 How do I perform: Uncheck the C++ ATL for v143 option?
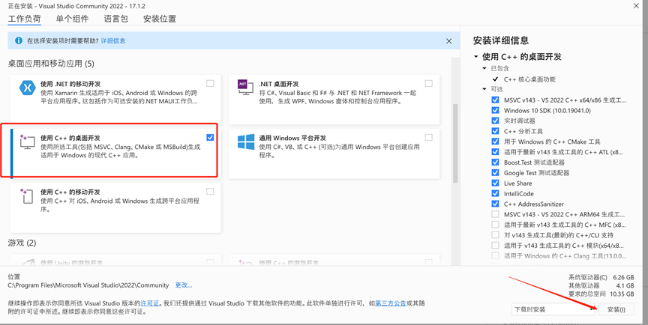[x=495, y=152]
